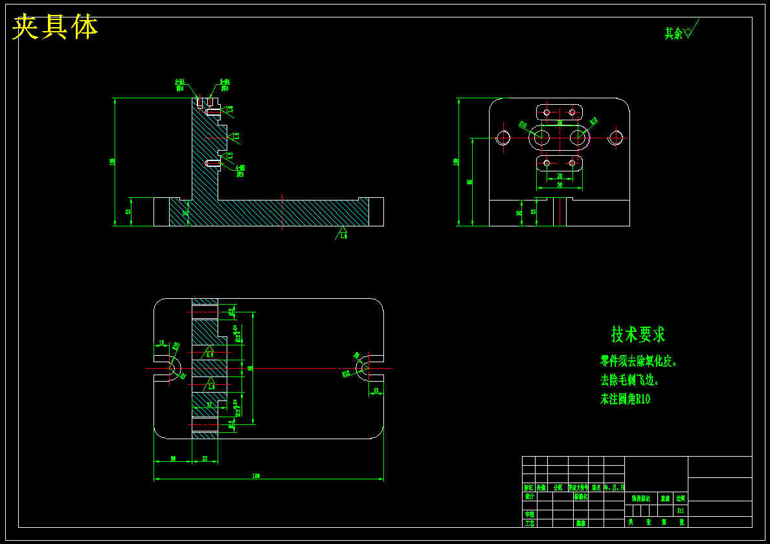Click the note 去除毛刺飞边。

click(x=629, y=380)
